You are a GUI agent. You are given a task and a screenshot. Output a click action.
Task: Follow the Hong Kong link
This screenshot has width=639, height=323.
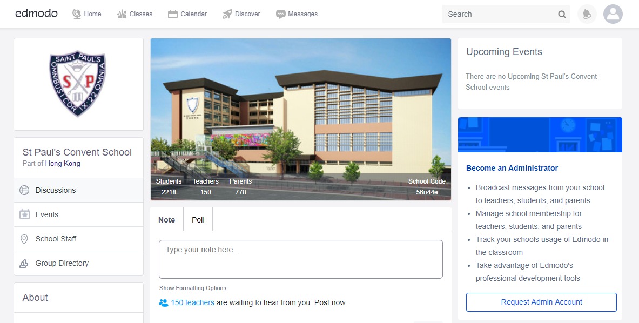point(63,164)
